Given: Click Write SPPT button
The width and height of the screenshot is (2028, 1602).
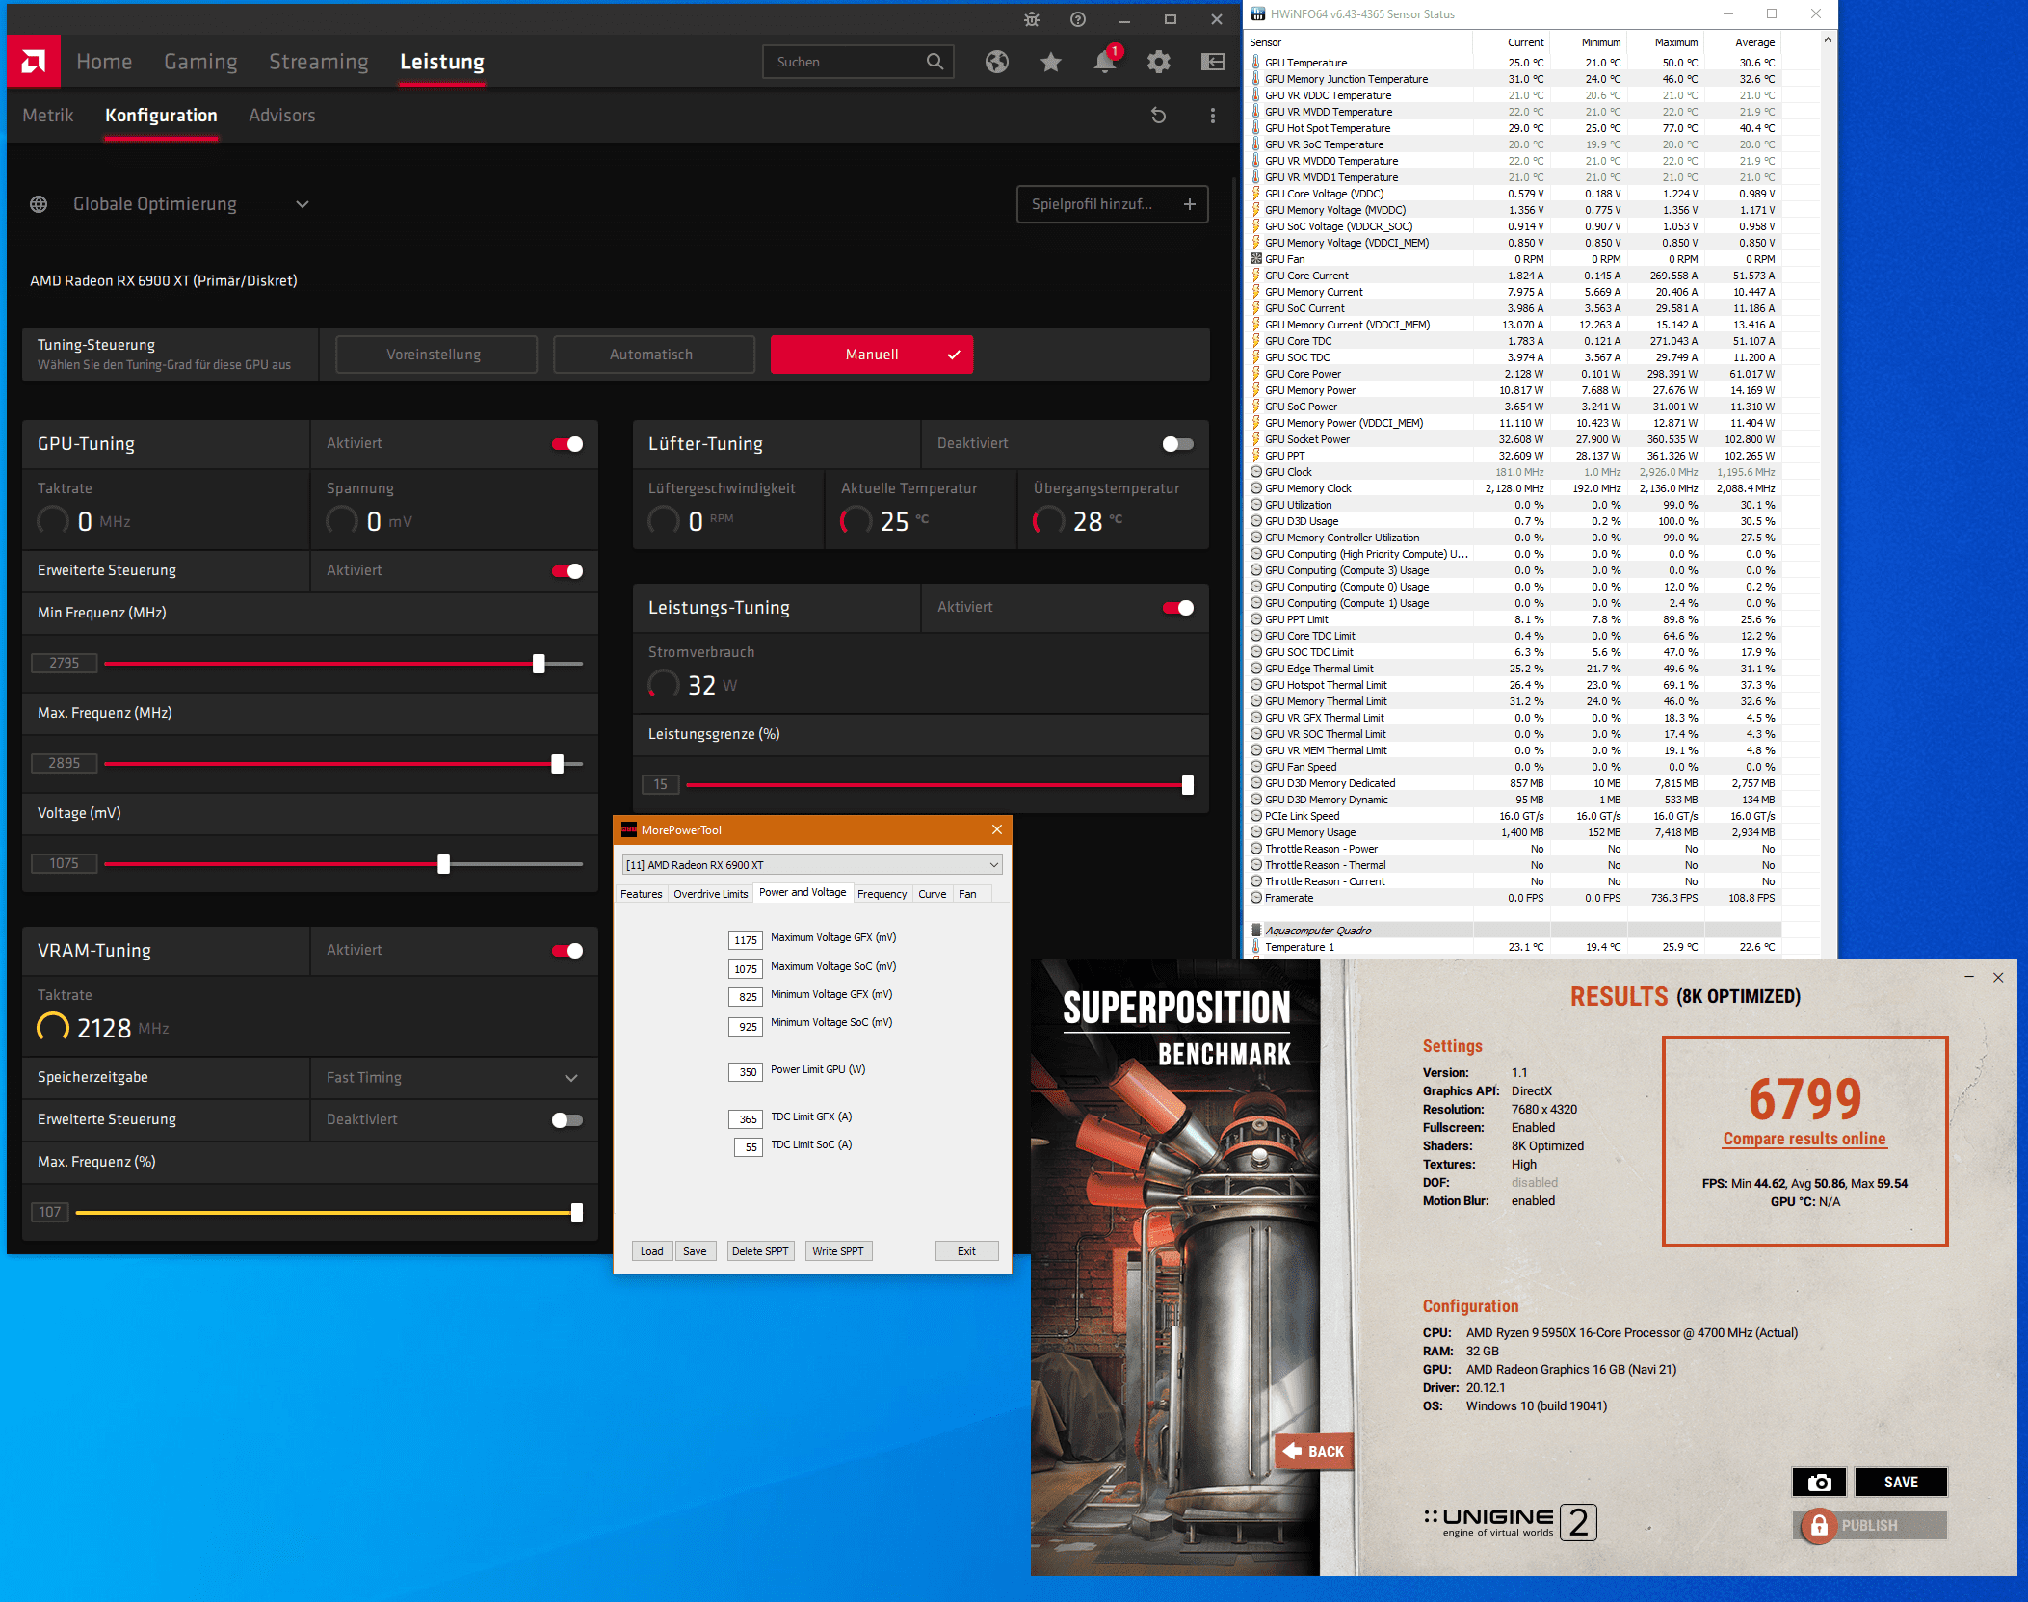Looking at the screenshot, I should point(837,1251).
